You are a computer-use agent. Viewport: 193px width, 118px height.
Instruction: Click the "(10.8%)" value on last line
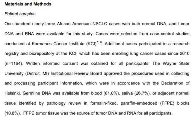tap(12, 113)
